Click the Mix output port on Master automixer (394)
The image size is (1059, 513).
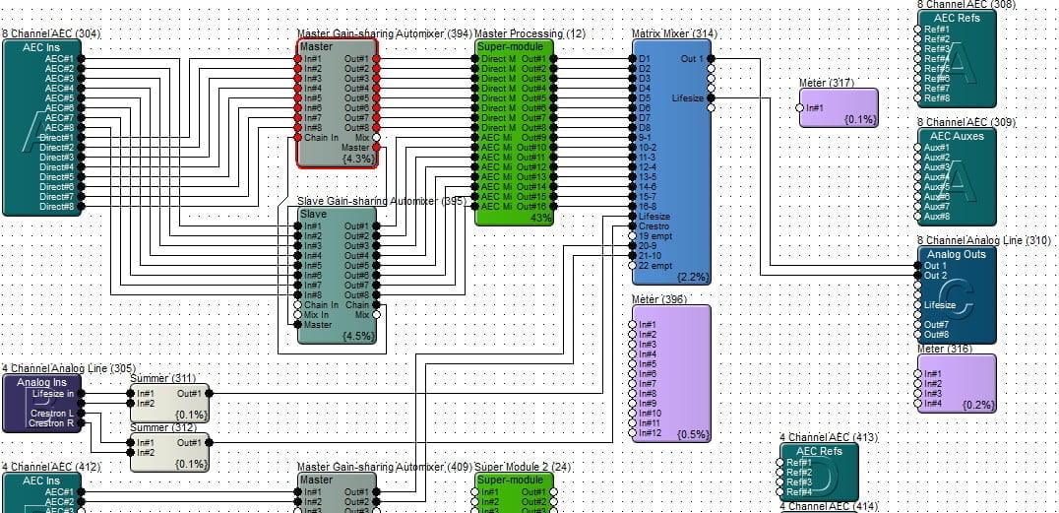[376, 137]
